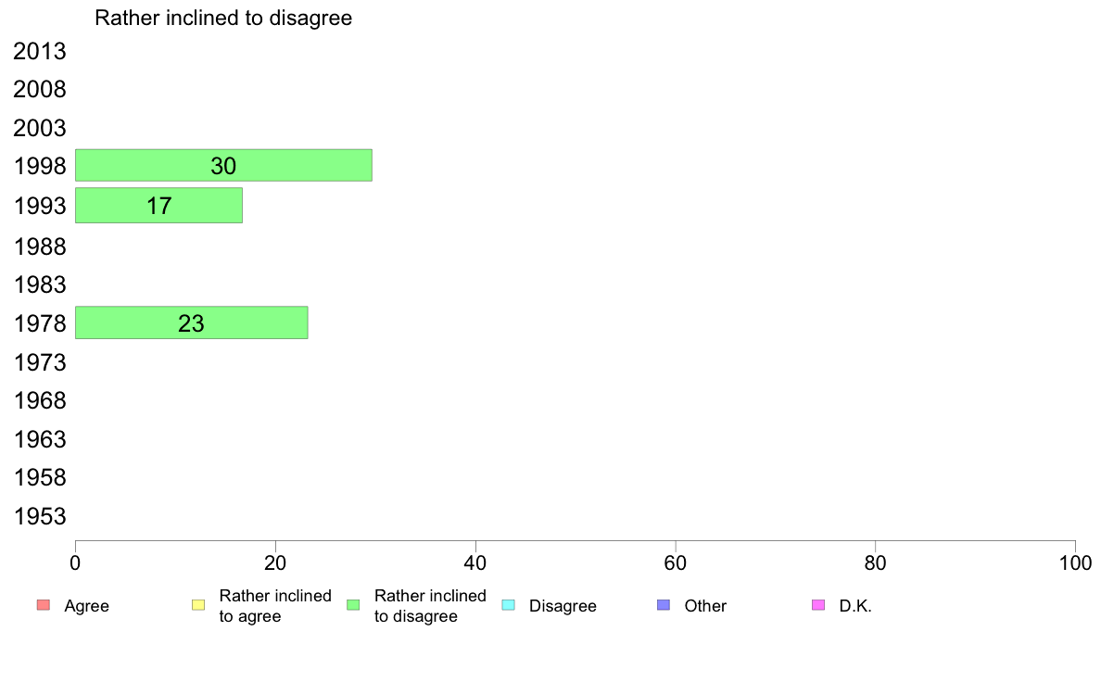The height and width of the screenshot is (682, 1101).
Task: Click the 2013 year label
Action: coord(39,51)
